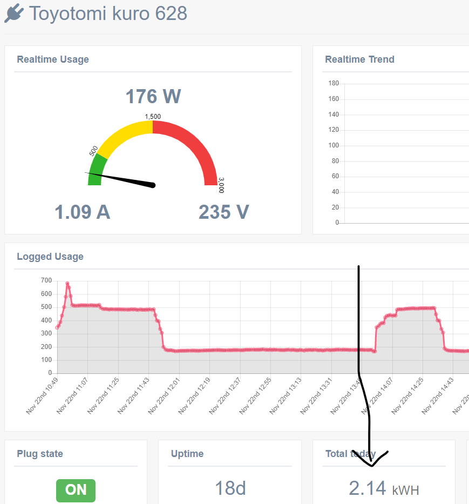Click the Uptime card heading

click(187, 454)
